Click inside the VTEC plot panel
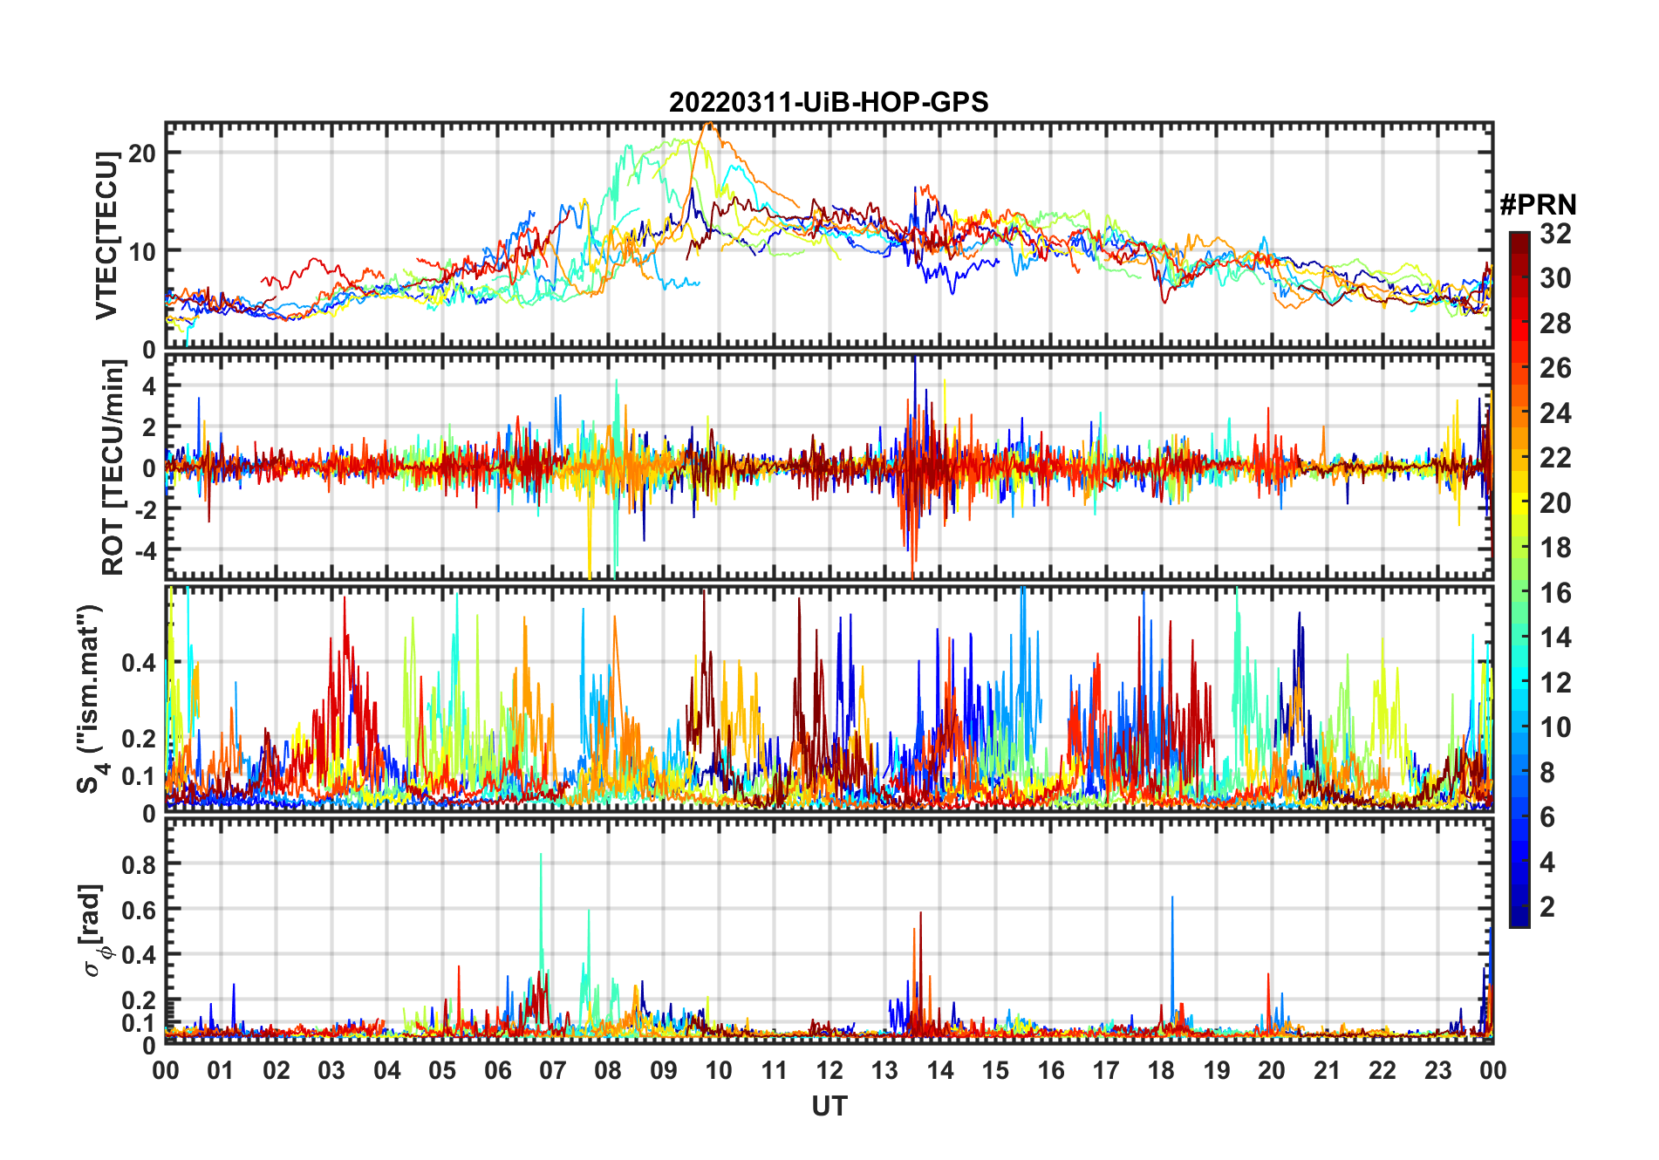The width and height of the screenshot is (1659, 1160). [829, 235]
